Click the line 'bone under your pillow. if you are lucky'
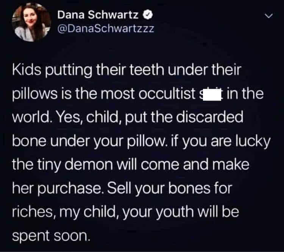 [x=141, y=142]
